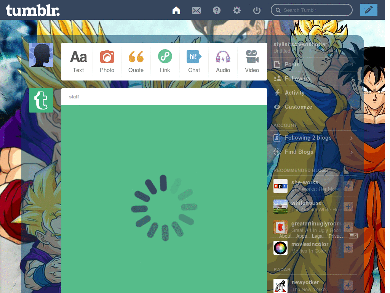
Task: Follow moviesincolor with plus button
Action: 348,248
